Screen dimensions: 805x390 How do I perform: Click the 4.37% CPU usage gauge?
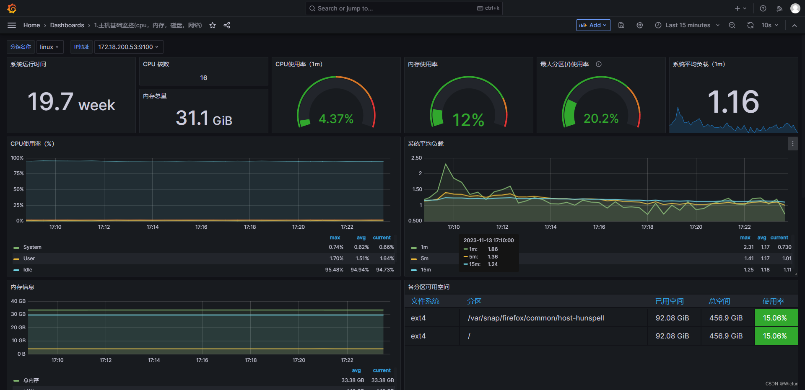[x=336, y=102]
